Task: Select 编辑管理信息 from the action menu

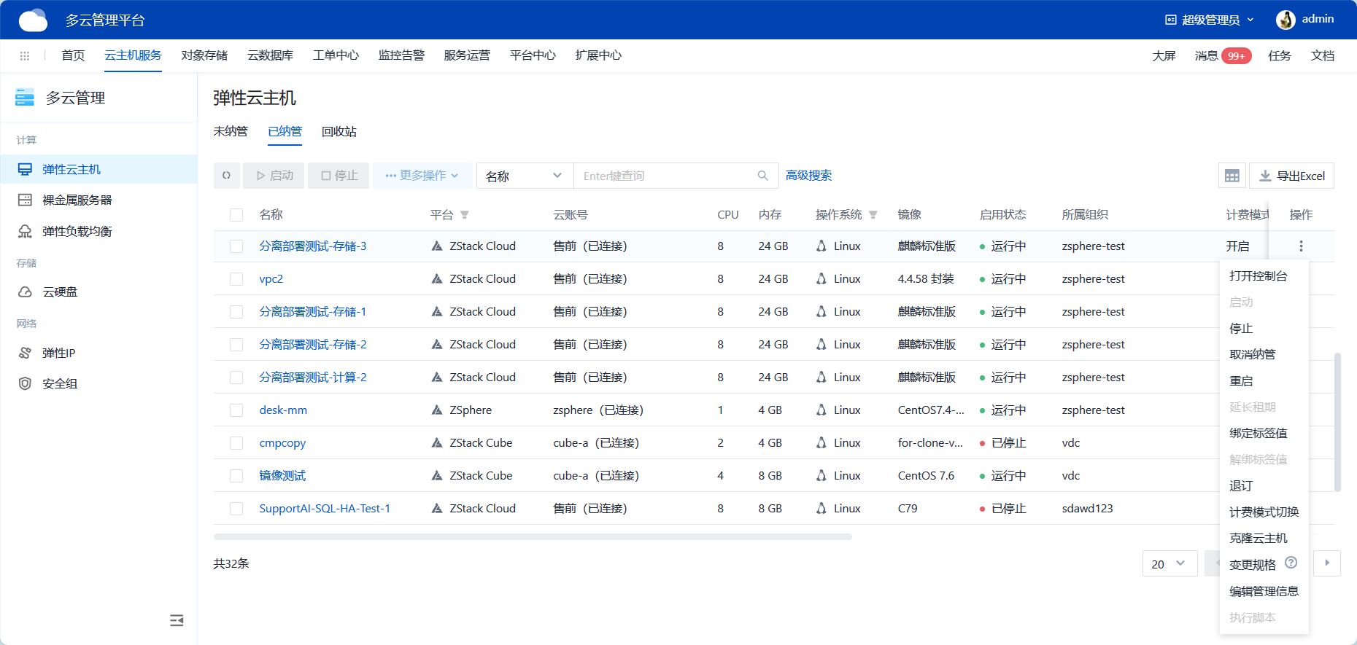Action: (x=1264, y=591)
